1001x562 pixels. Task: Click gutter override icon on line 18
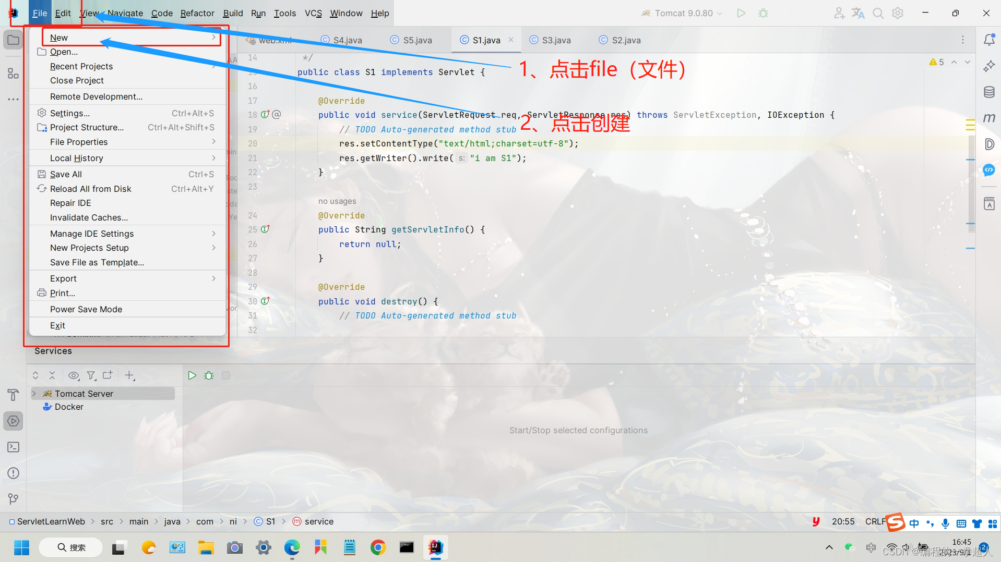(265, 114)
